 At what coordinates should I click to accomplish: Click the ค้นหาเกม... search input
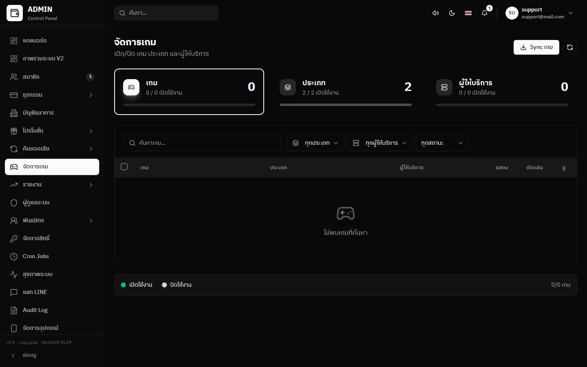click(202, 143)
